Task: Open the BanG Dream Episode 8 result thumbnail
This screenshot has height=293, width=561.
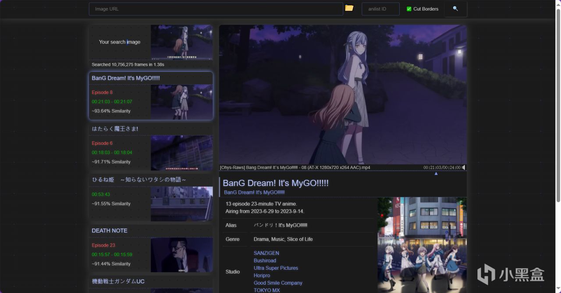Action: [x=182, y=102]
